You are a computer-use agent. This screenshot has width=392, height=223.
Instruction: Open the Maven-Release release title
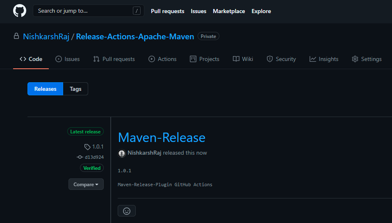(162, 137)
